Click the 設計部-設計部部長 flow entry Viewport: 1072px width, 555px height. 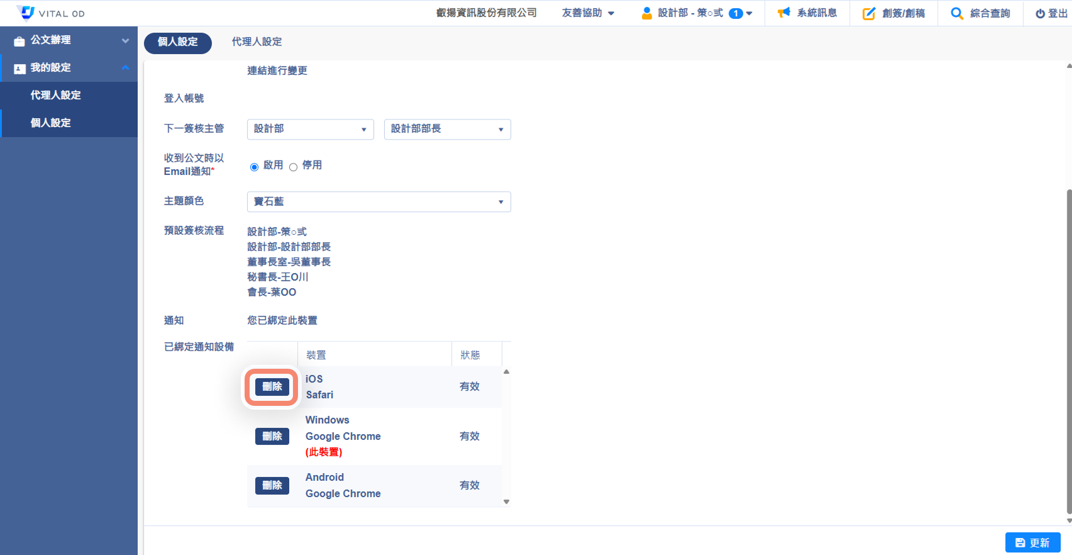(289, 247)
